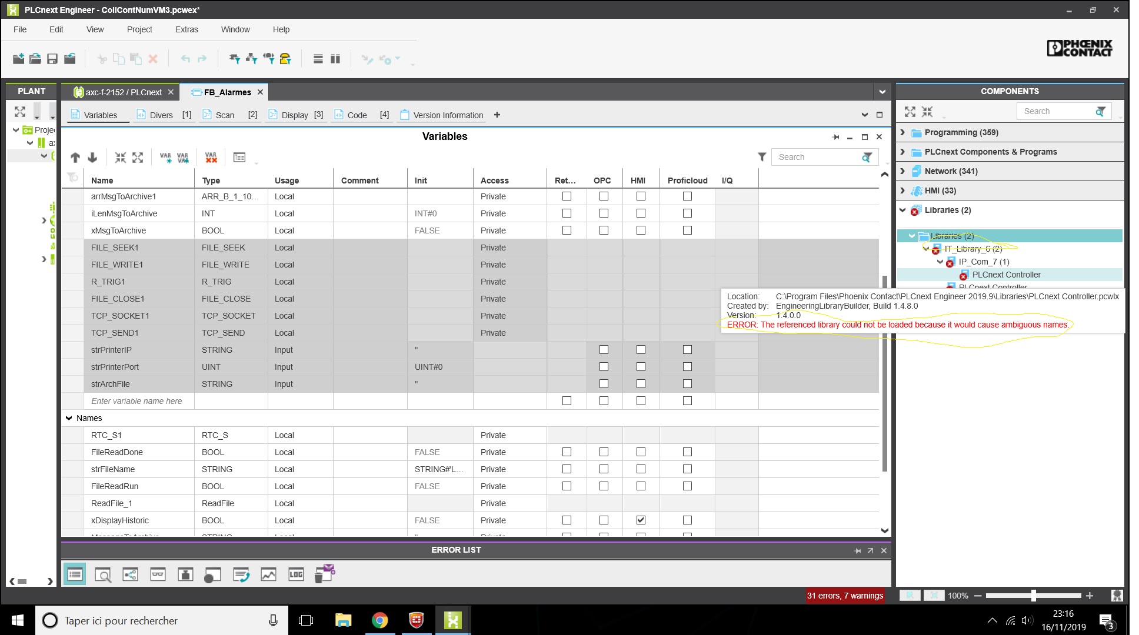The width and height of the screenshot is (1139, 635).
Task: Switch to the Code worksheet tab
Action: click(x=357, y=115)
